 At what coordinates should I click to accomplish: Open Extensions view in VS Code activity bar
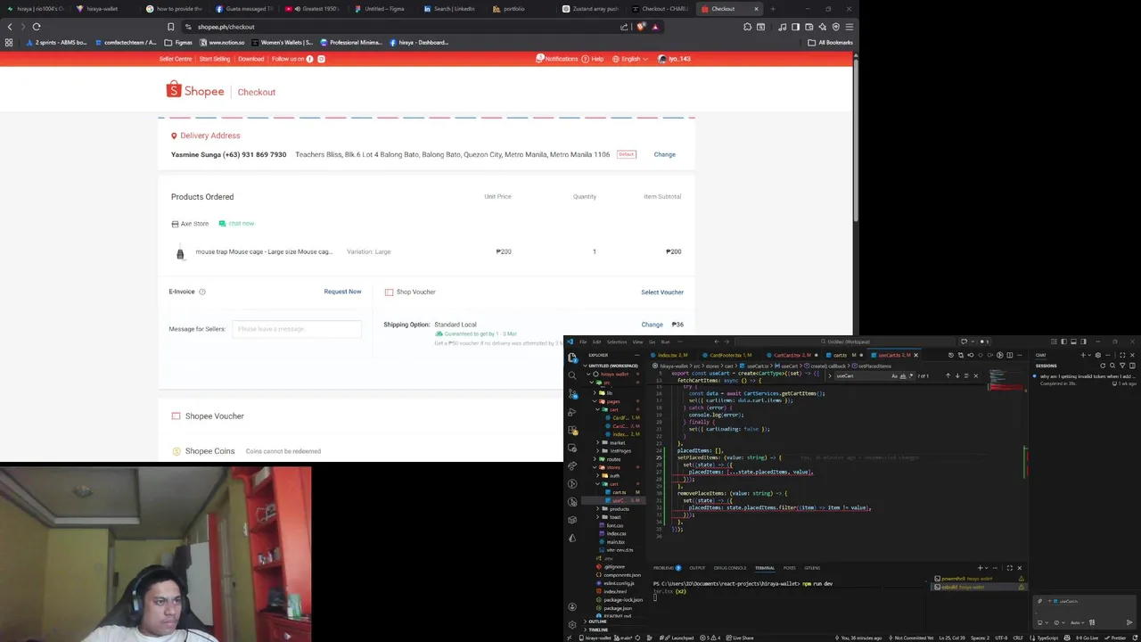click(x=572, y=429)
